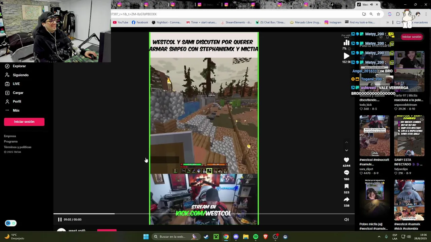Go to next video with down arrow
Screen dimensions: 431x242
(346, 150)
